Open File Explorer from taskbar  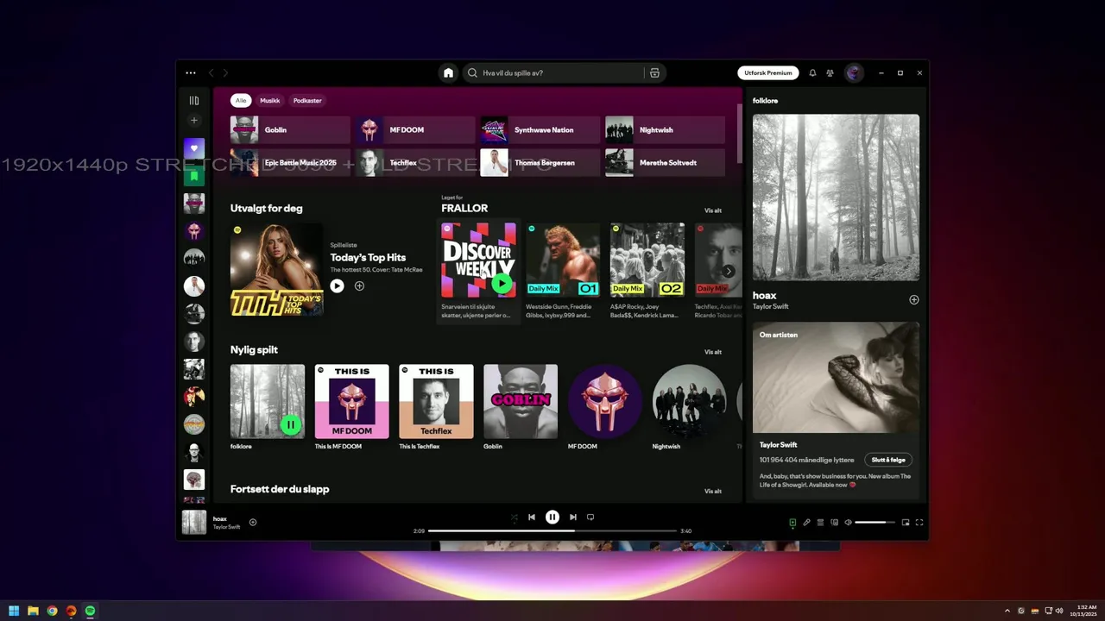tap(33, 611)
